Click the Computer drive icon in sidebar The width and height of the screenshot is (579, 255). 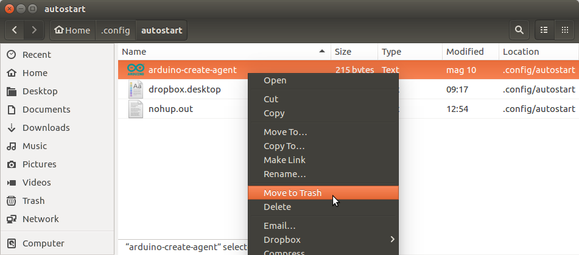(12, 243)
